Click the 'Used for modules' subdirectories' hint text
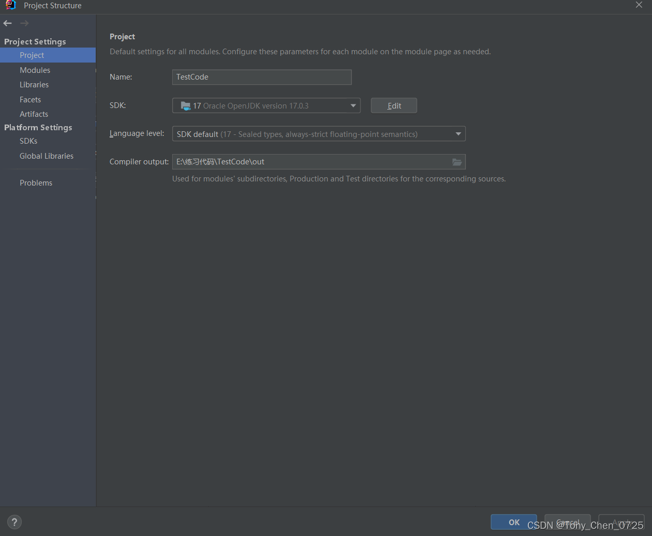652x536 pixels. (x=339, y=179)
